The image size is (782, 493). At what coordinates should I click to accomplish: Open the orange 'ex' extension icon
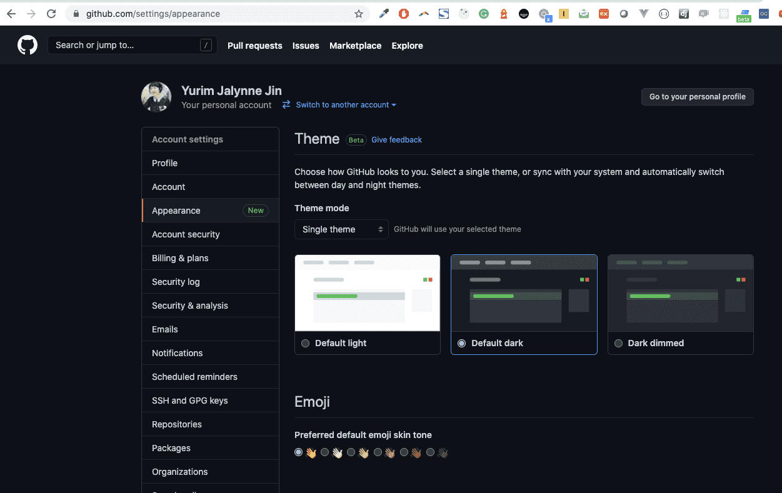pyautogui.click(x=604, y=14)
